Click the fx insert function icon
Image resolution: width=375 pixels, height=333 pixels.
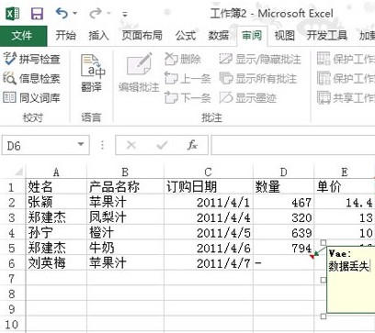click(x=192, y=145)
